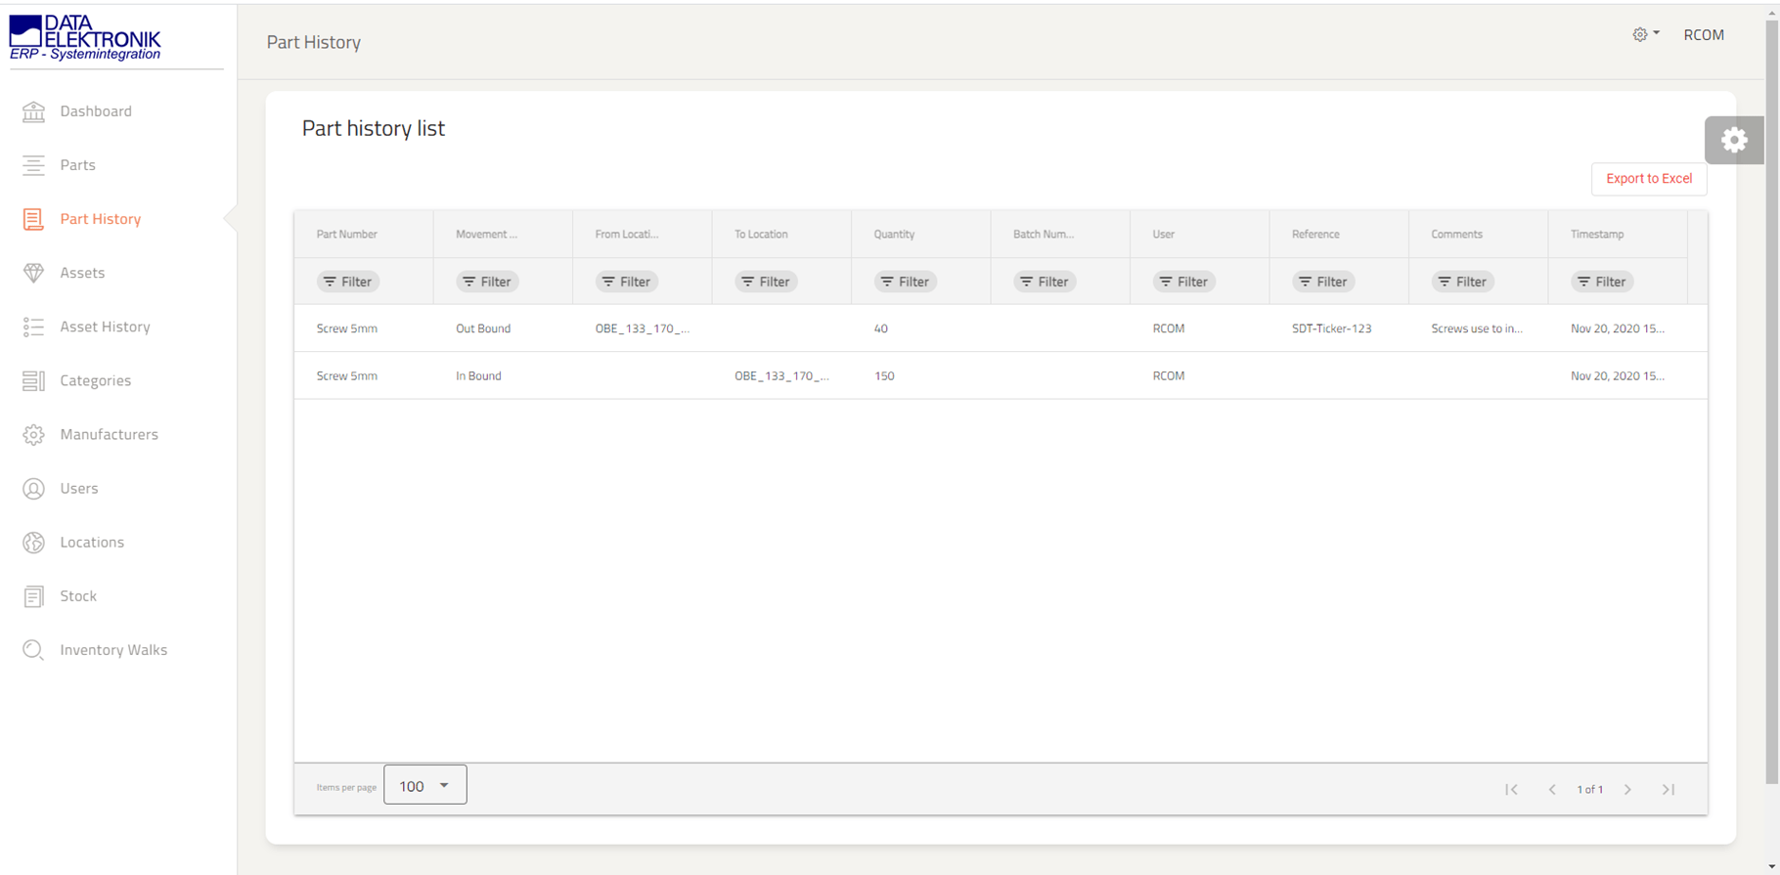The width and height of the screenshot is (1780, 875).
Task: Filter the To Location column
Action: tap(766, 282)
